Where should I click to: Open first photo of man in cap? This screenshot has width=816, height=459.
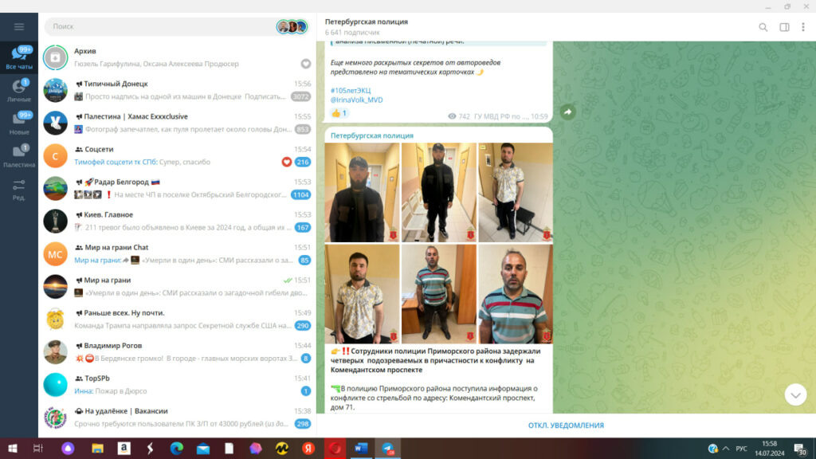tap(363, 193)
